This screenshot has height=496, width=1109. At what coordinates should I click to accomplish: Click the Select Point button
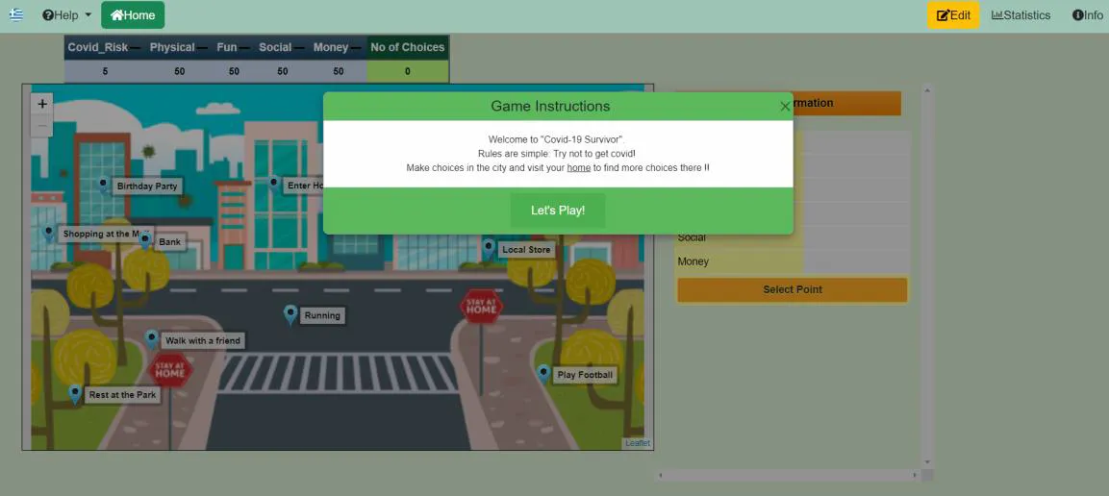tap(792, 289)
